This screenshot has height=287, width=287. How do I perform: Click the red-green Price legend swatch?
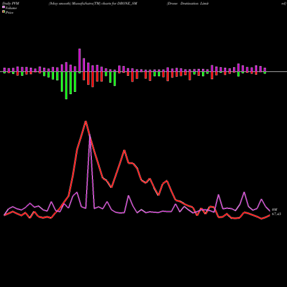point(3,12)
